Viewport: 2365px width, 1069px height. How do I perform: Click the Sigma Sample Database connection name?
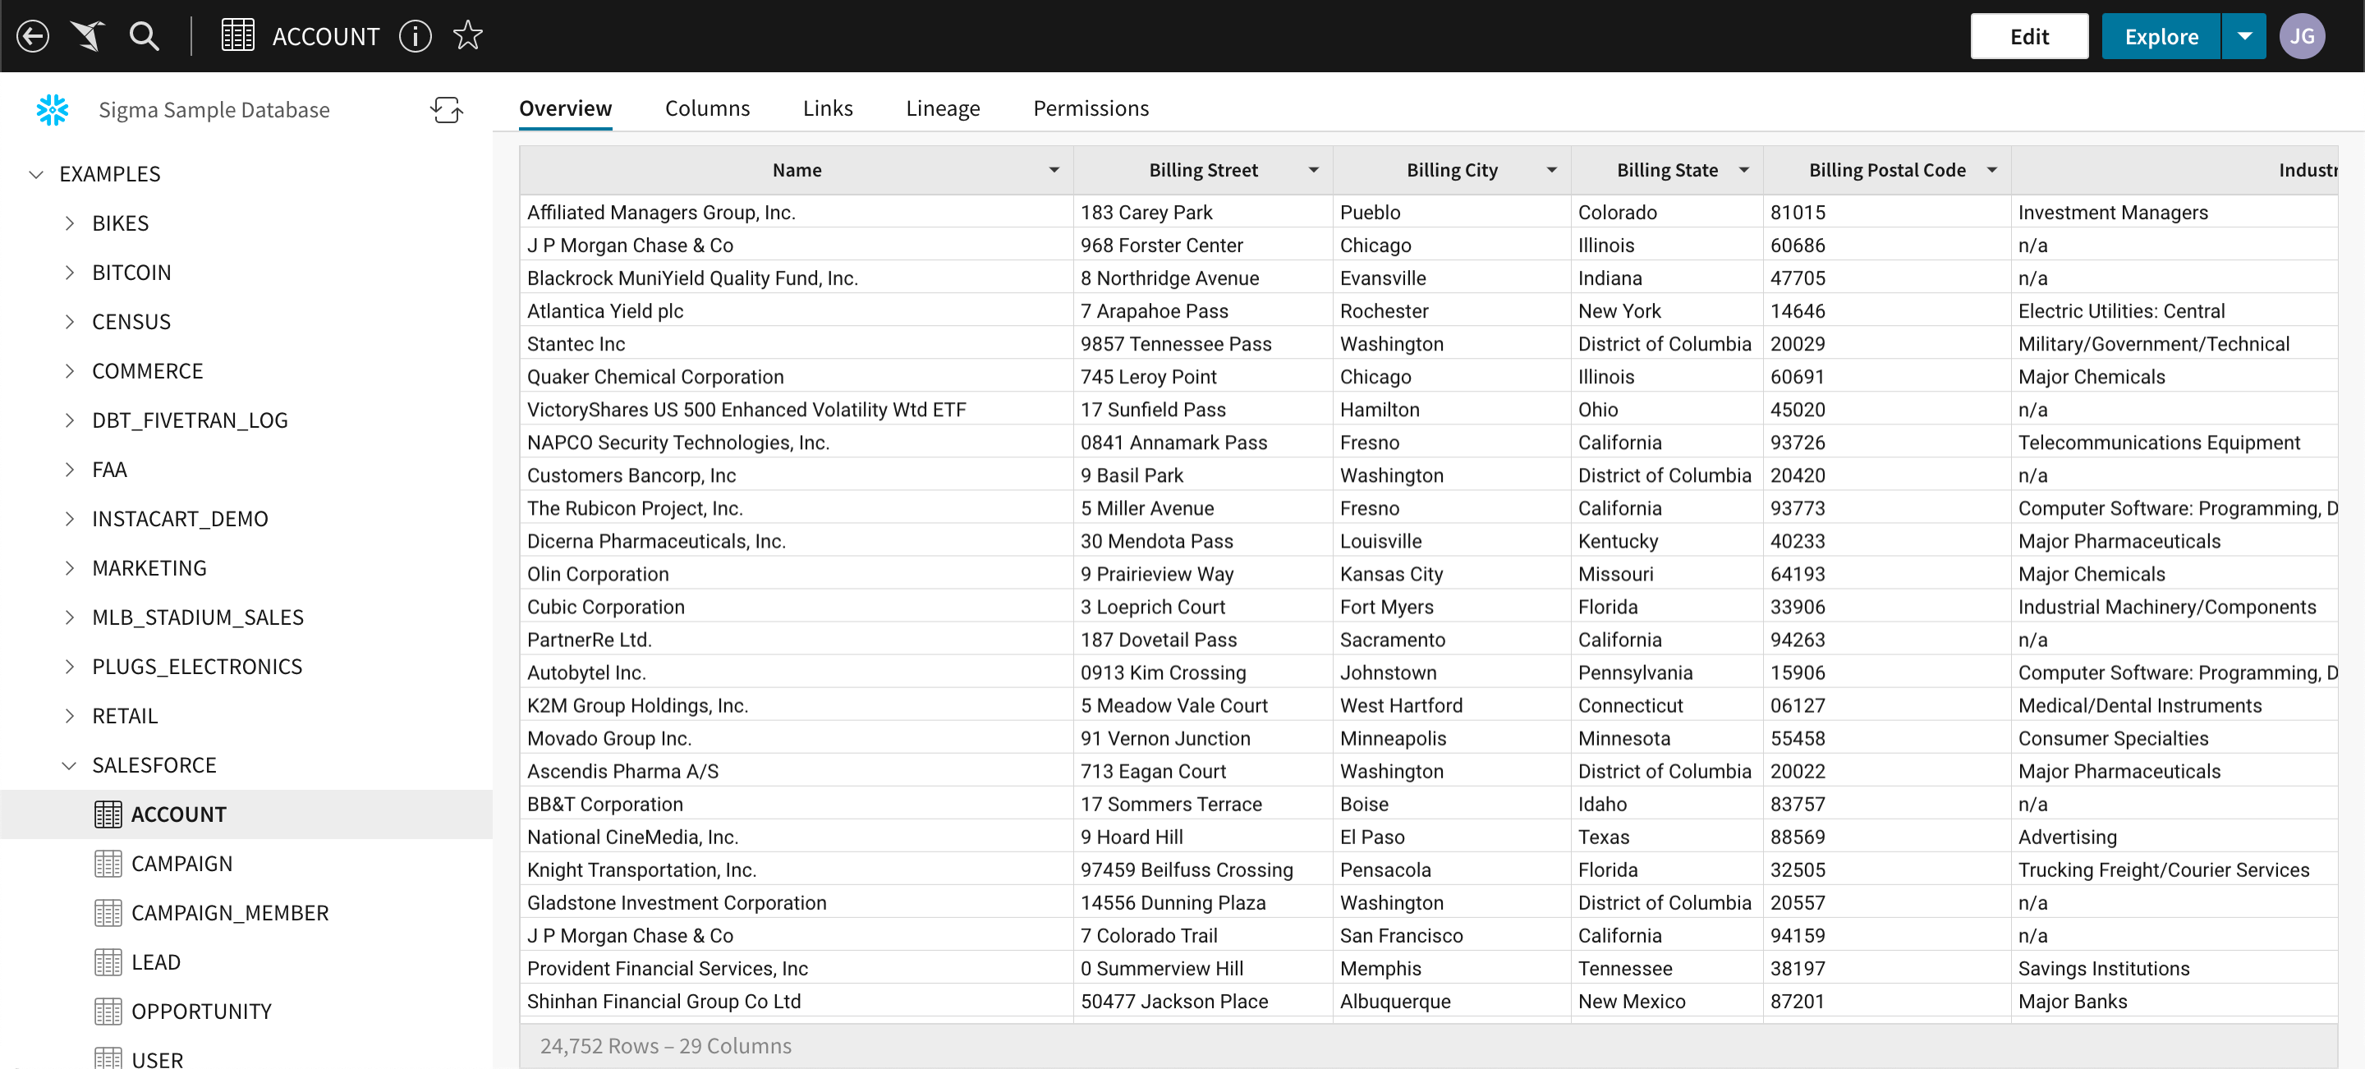tap(214, 110)
